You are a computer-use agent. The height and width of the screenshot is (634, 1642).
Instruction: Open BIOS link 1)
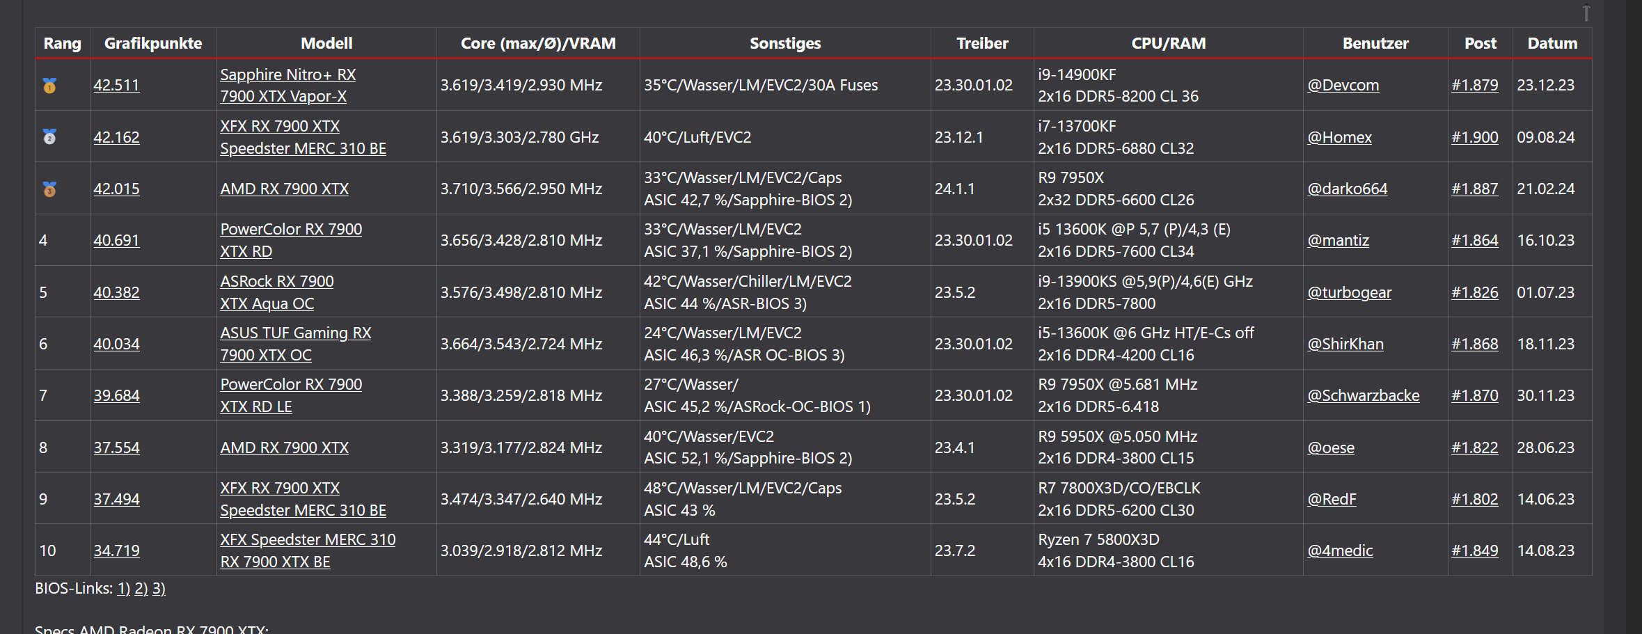point(123,589)
